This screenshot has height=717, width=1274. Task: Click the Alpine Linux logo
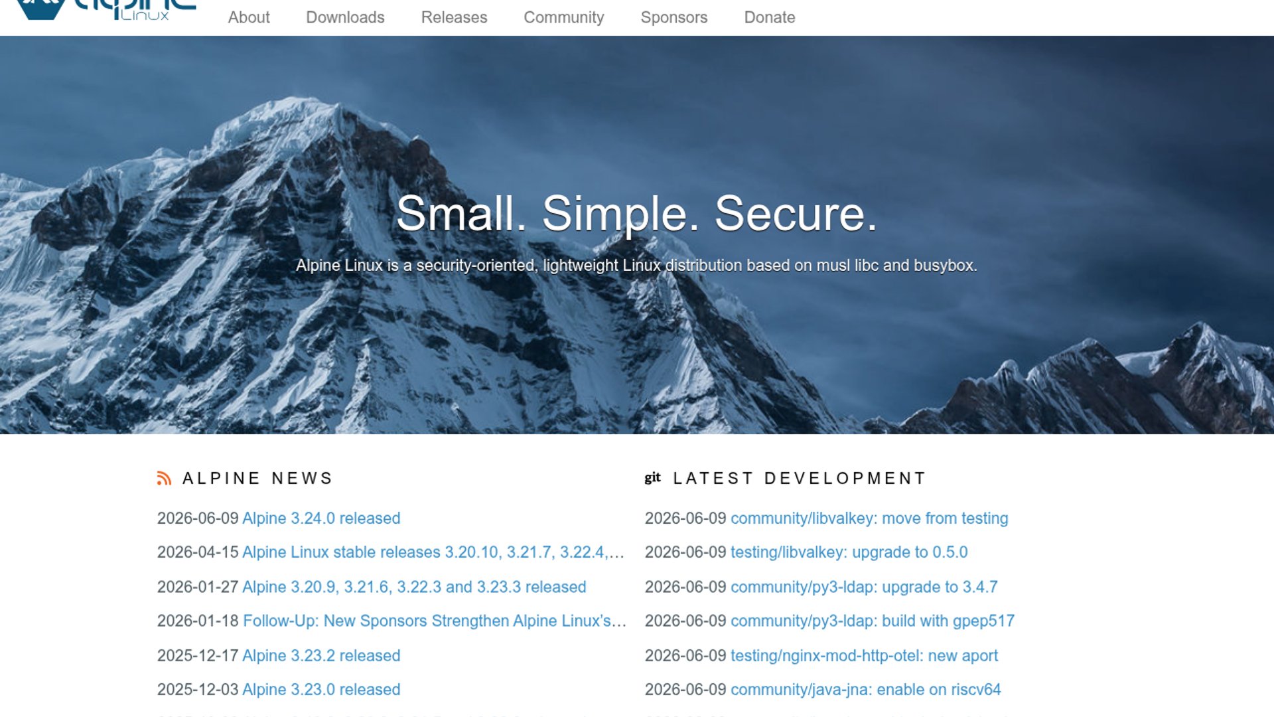click(x=106, y=10)
